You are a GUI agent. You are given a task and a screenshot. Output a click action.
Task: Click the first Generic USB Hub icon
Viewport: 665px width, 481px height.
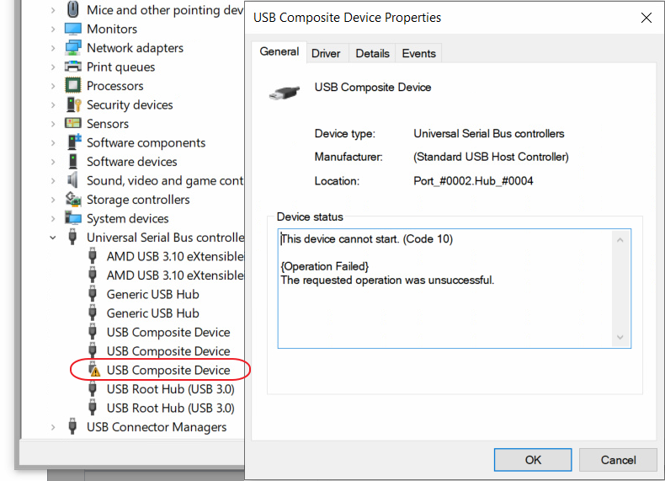93,294
